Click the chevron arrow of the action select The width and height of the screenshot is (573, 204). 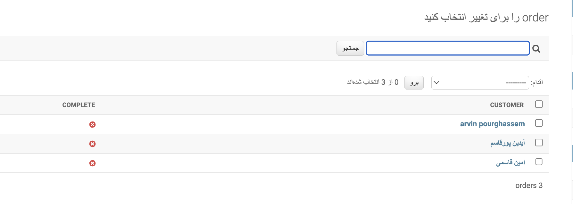436,82
